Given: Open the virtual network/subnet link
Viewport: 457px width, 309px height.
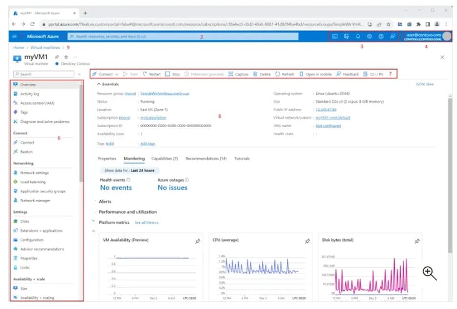Looking at the screenshot, I should coord(333,118).
